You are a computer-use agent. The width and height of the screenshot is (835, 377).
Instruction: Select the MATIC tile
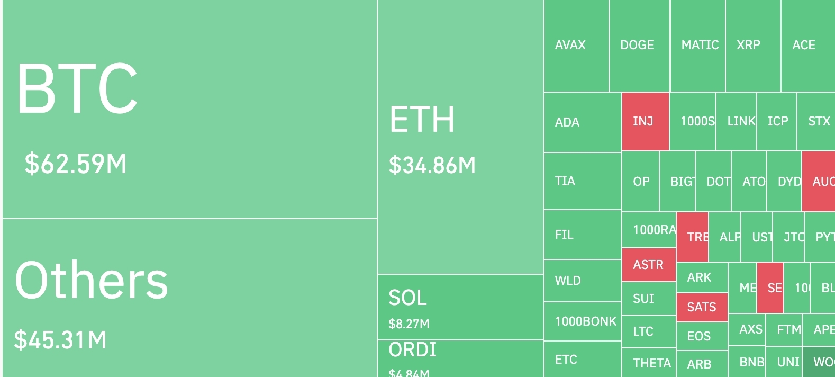point(698,46)
